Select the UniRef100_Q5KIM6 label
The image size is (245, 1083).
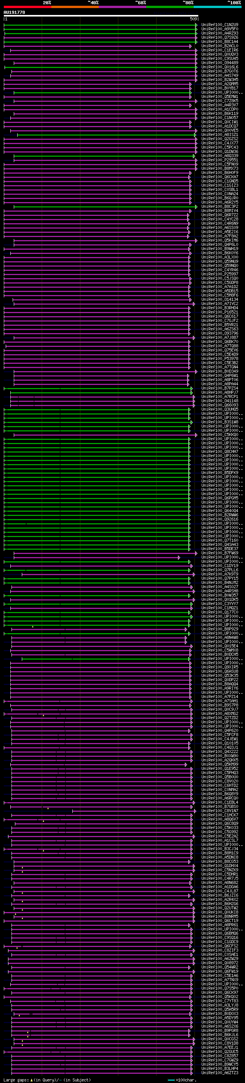coord(220,240)
